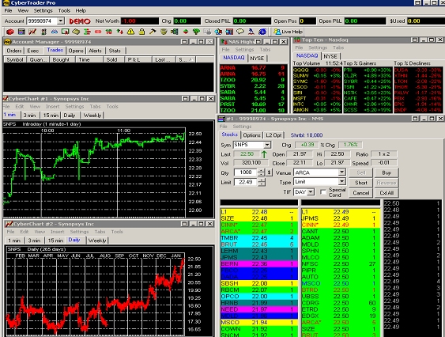Open the calculator-style window icon in toolbar
Screen dimensions: 445x337
click(21, 32)
